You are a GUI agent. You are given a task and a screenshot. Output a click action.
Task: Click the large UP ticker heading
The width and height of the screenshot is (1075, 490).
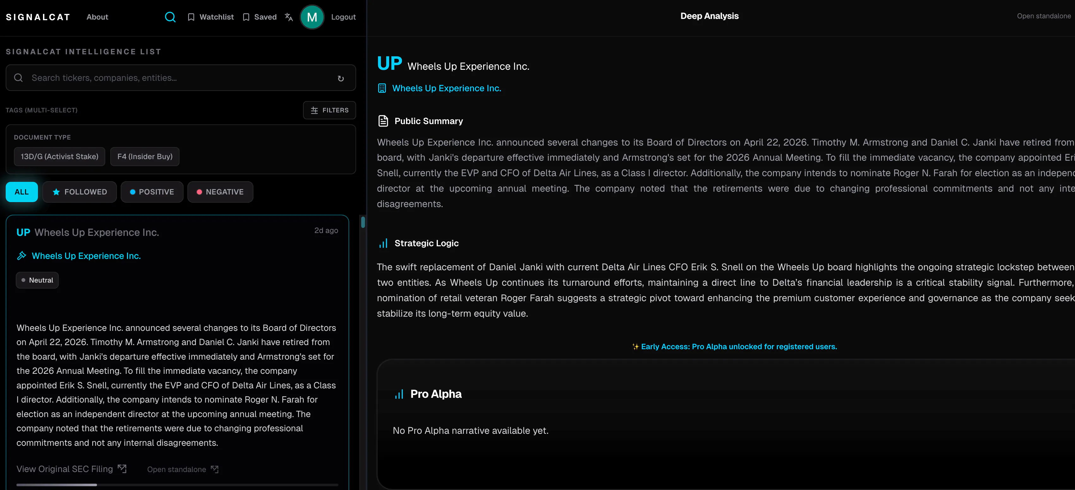(389, 63)
